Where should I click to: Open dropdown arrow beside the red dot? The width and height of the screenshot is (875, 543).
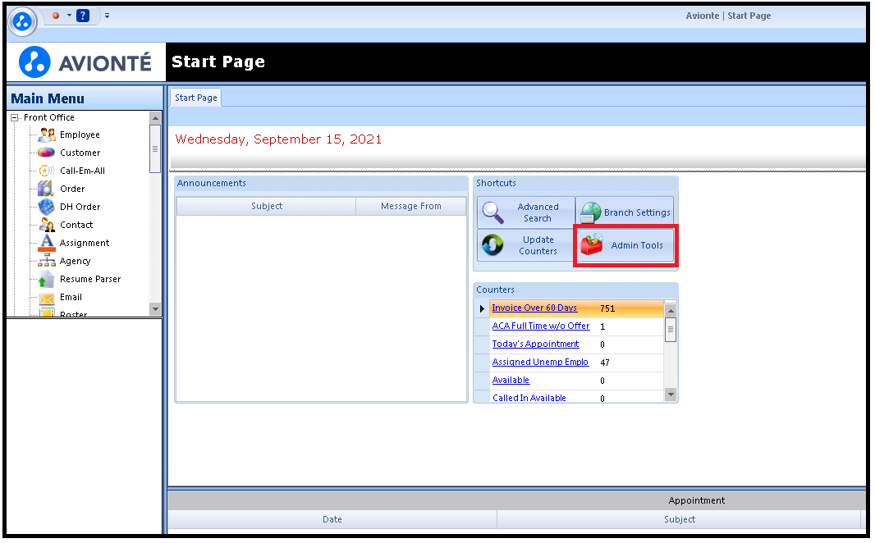69,15
